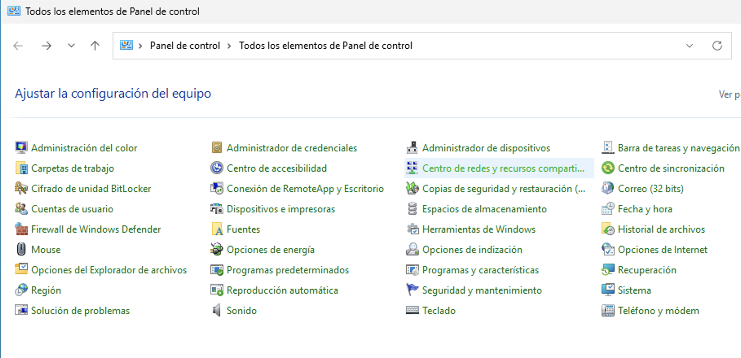Click the Seguridad y mantenimiento flag icon

pyautogui.click(x=412, y=290)
